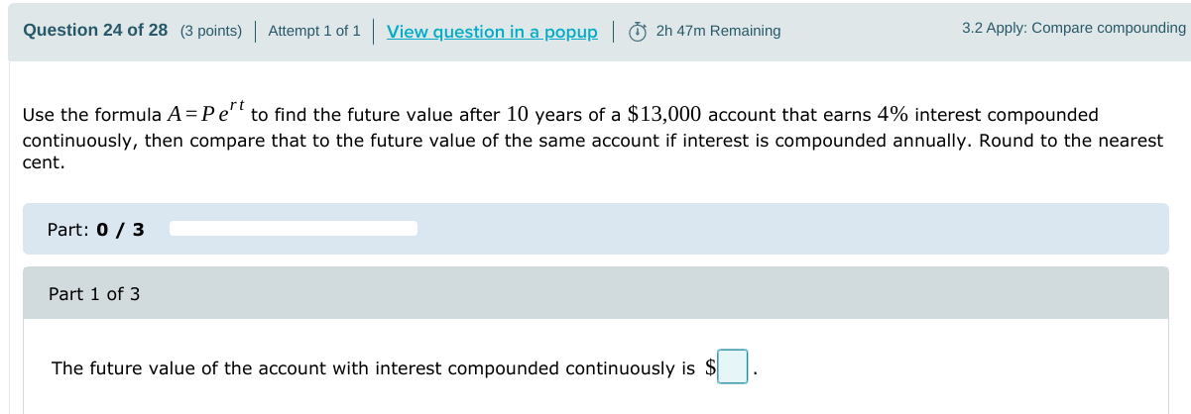
Task: Select the Part 1 of 3 header
Action: point(94,294)
